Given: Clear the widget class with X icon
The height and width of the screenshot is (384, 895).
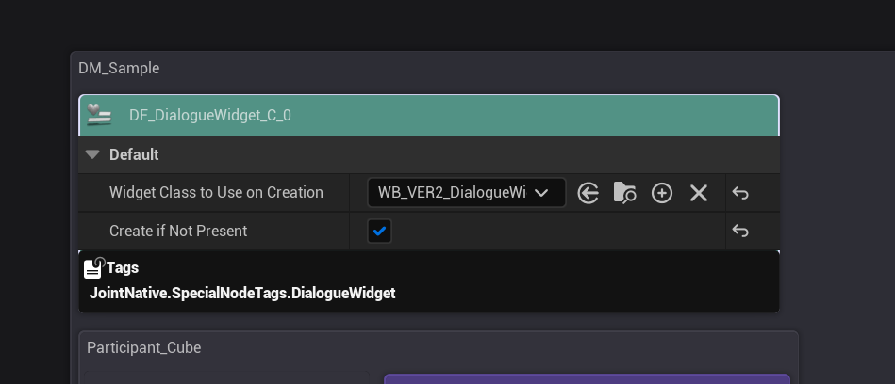Looking at the screenshot, I should (x=699, y=193).
